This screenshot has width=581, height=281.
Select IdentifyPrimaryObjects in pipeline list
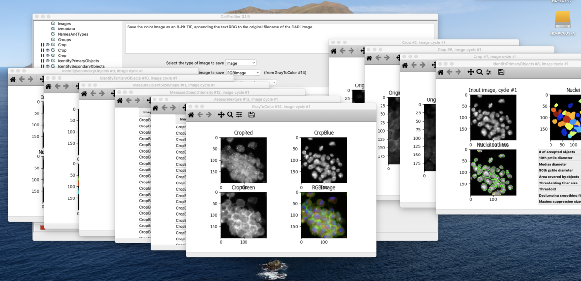(78, 61)
